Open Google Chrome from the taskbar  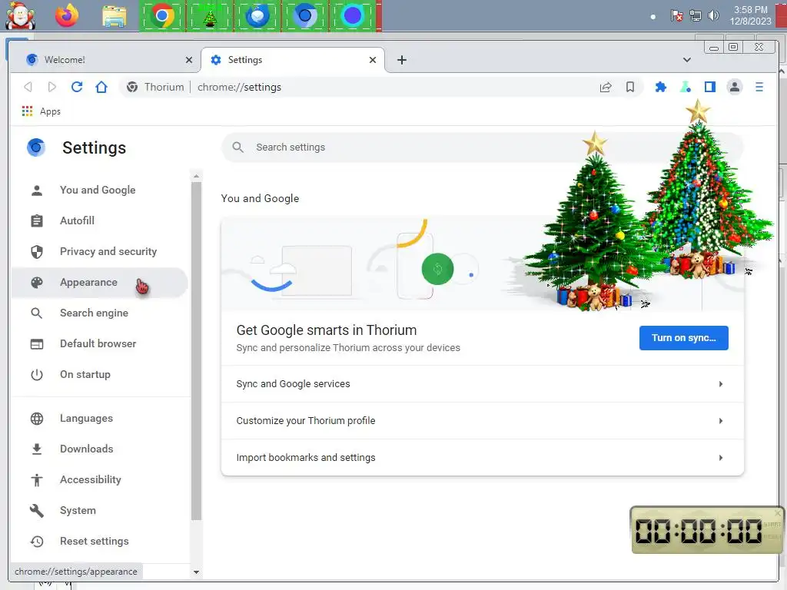click(161, 16)
